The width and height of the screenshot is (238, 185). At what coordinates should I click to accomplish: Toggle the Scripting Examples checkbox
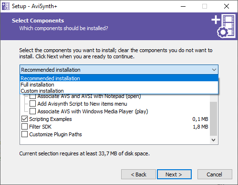click(x=24, y=119)
